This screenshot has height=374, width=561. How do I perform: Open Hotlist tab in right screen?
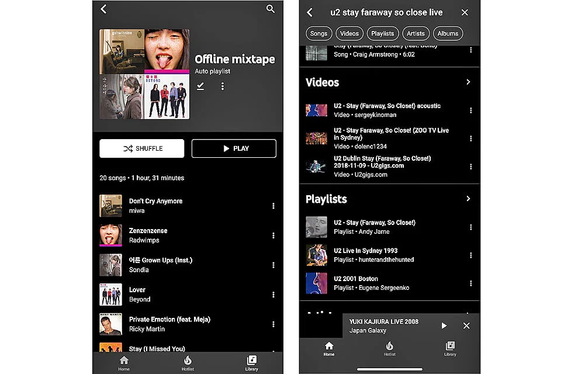(x=390, y=348)
